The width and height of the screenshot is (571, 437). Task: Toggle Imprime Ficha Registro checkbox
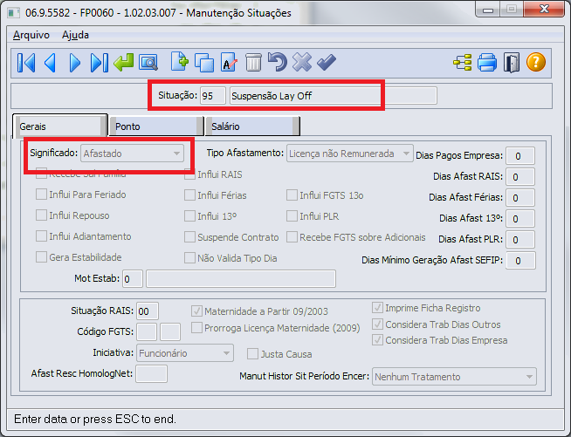pyautogui.click(x=377, y=308)
